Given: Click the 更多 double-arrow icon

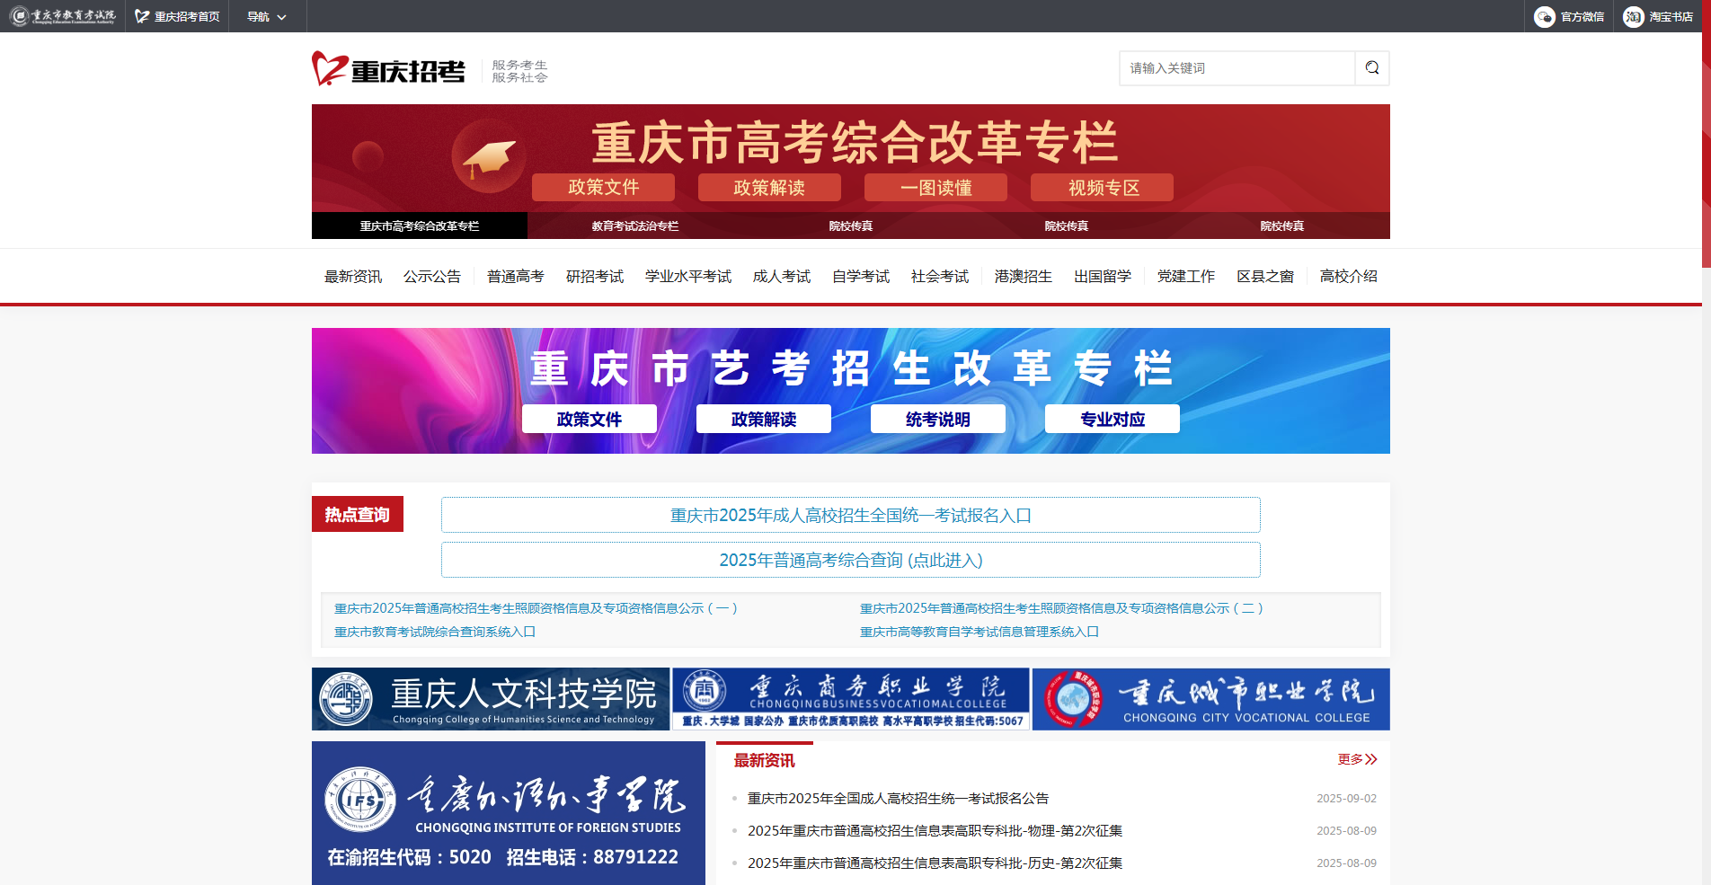Looking at the screenshot, I should click(x=1370, y=759).
